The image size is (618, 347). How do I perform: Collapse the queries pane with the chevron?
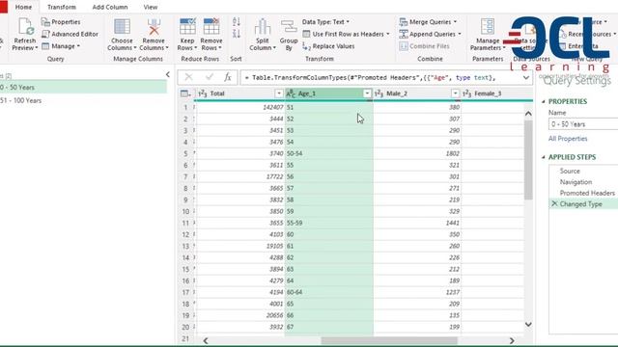click(x=168, y=74)
